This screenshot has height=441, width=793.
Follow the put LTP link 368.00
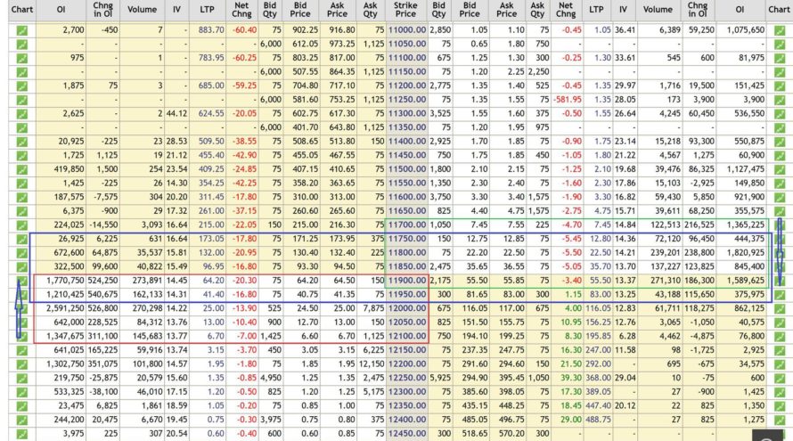click(x=599, y=378)
